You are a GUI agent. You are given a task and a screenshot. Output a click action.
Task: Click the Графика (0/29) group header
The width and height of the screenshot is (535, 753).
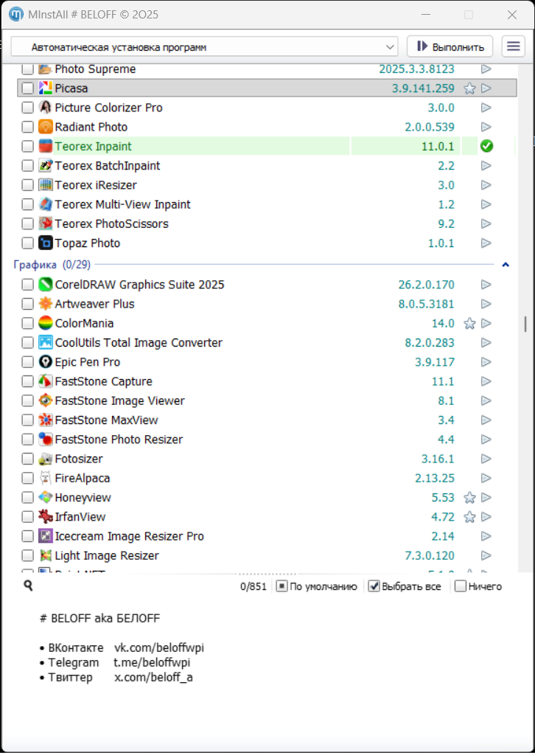tap(52, 264)
